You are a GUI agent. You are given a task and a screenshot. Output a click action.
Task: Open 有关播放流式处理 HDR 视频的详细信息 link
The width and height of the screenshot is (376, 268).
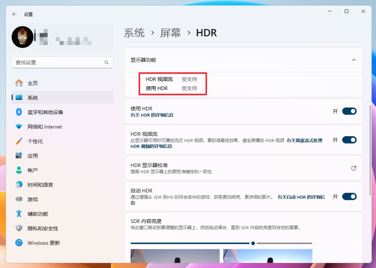(305, 140)
